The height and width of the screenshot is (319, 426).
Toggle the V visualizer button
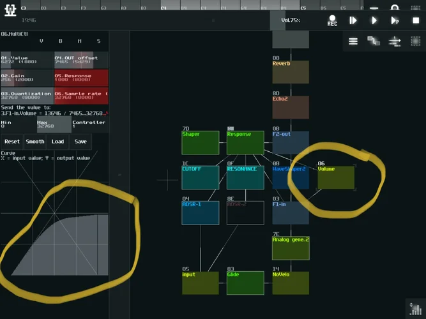pyautogui.click(x=42, y=41)
